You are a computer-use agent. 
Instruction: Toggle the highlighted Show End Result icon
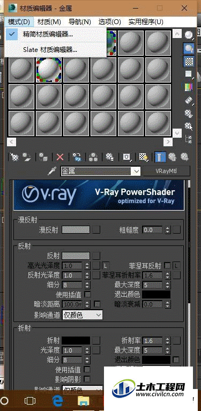[x=160, y=157]
